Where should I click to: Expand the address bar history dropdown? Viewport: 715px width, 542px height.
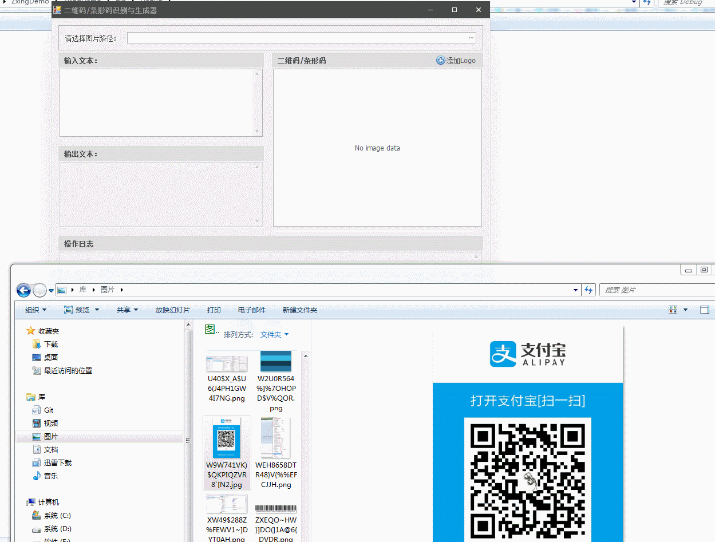[576, 290]
